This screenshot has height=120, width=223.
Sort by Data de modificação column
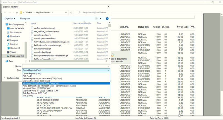pyautogui.click(x=82, y=23)
